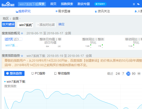Open the 人群 portrait section

tap(138, 11)
